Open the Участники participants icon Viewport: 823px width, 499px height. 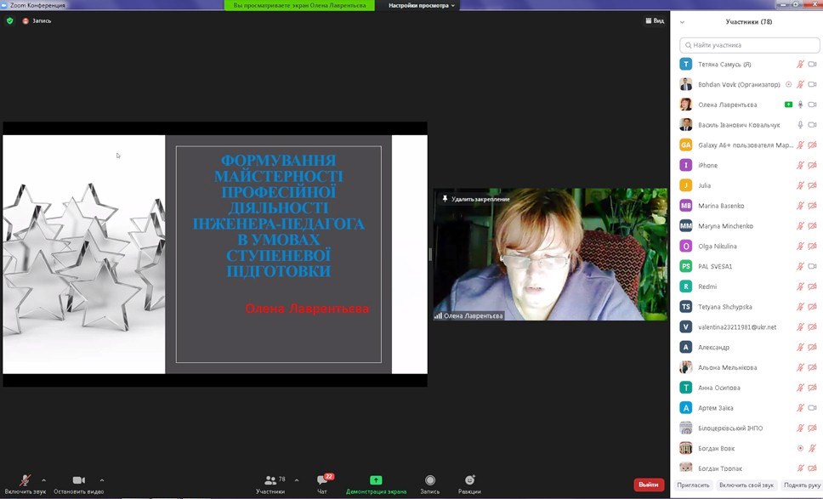pyautogui.click(x=271, y=481)
